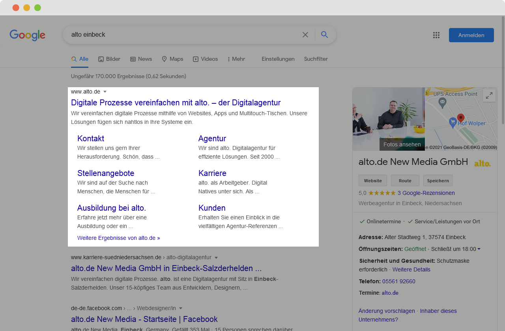The width and height of the screenshot is (505, 331).
Task: Click the magnifying glass search icon
Action: pos(324,35)
